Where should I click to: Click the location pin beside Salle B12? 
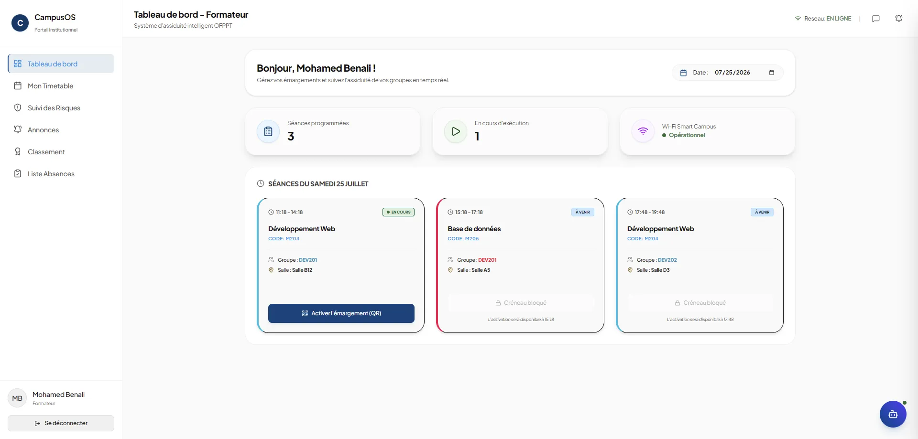pyautogui.click(x=271, y=270)
